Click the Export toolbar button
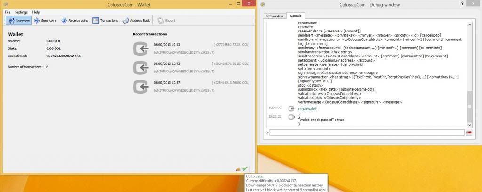Screen dimensions: 482x192 coord(166,21)
